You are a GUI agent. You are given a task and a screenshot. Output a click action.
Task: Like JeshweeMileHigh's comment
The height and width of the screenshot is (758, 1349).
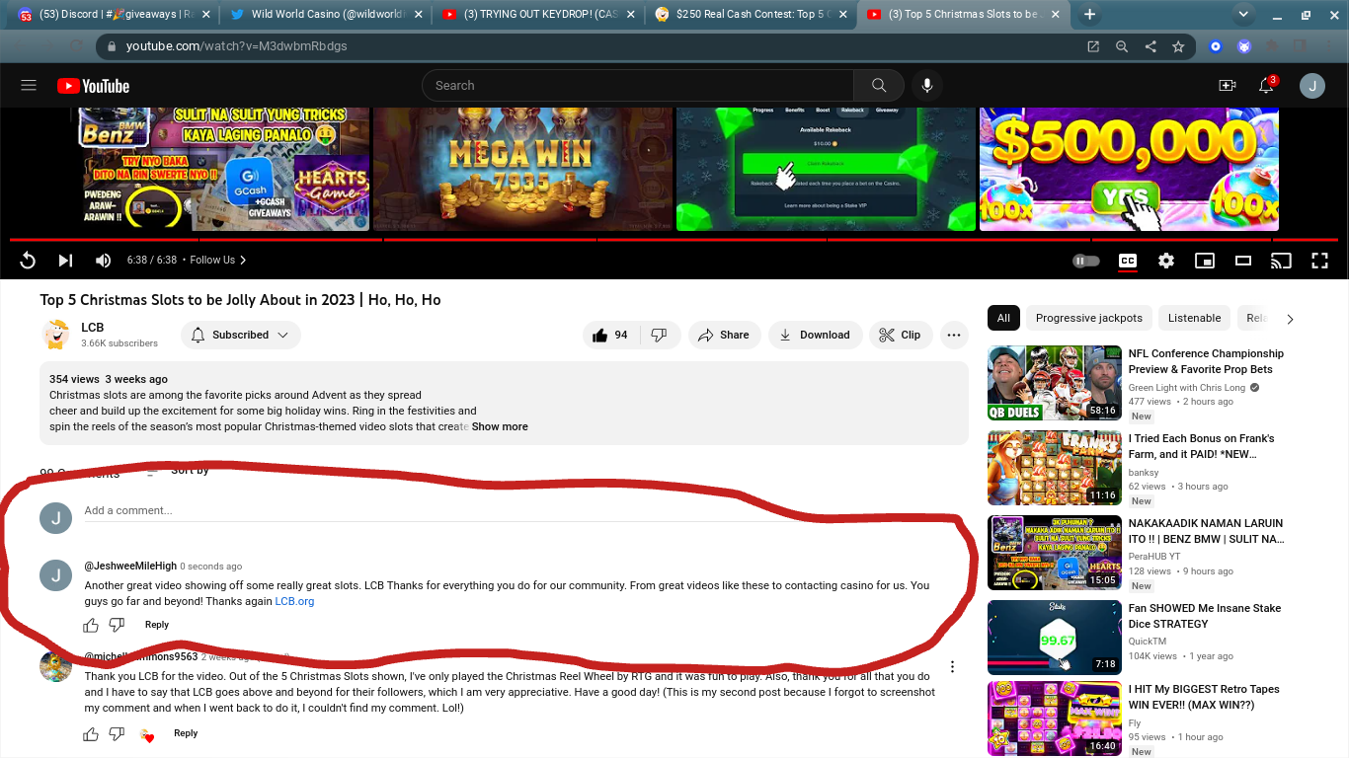click(x=91, y=625)
